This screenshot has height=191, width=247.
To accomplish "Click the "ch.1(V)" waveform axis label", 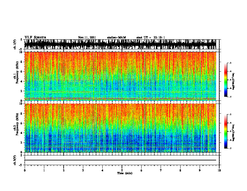I will [15, 44].
